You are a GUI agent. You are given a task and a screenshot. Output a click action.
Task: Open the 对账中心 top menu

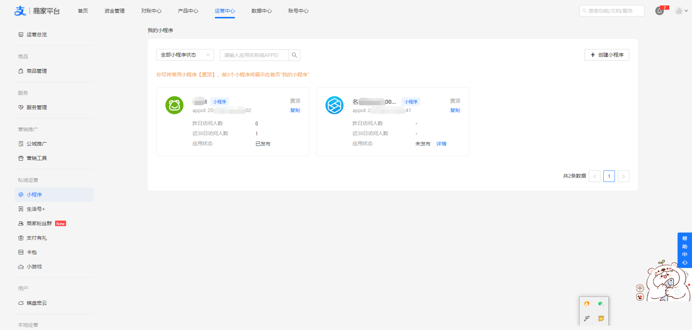[x=151, y=11]
